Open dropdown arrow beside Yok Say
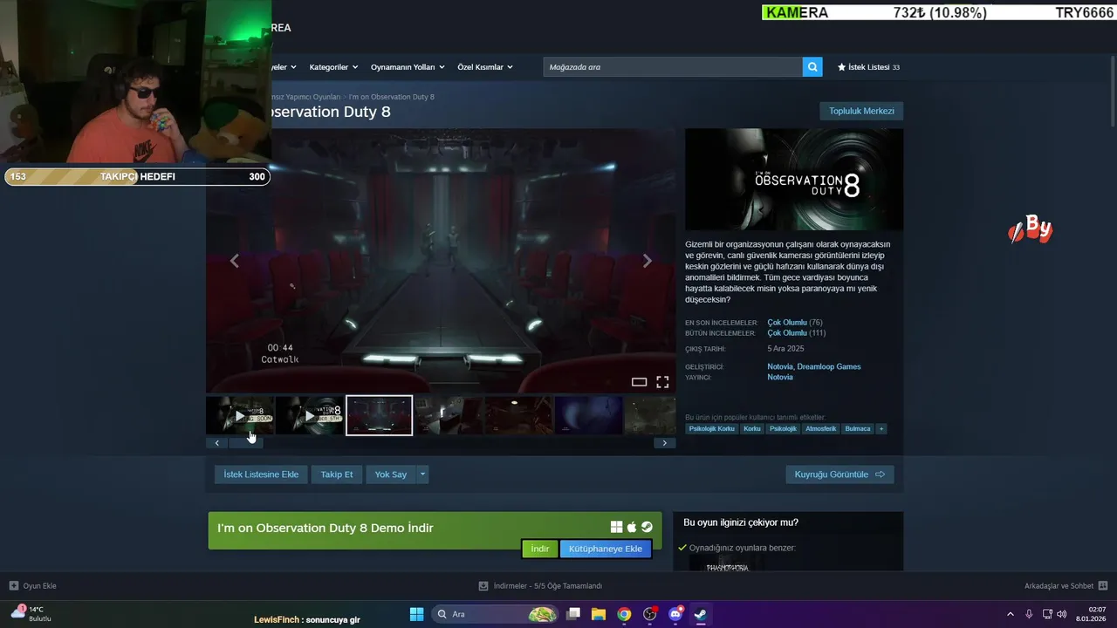 coord(422,474)
